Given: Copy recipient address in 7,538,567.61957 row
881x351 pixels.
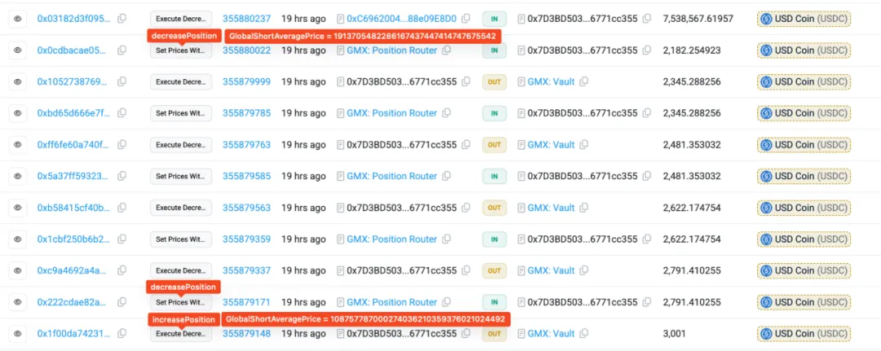Looking at the screenshot, I should pyautogui.click(x=645, y=18).
